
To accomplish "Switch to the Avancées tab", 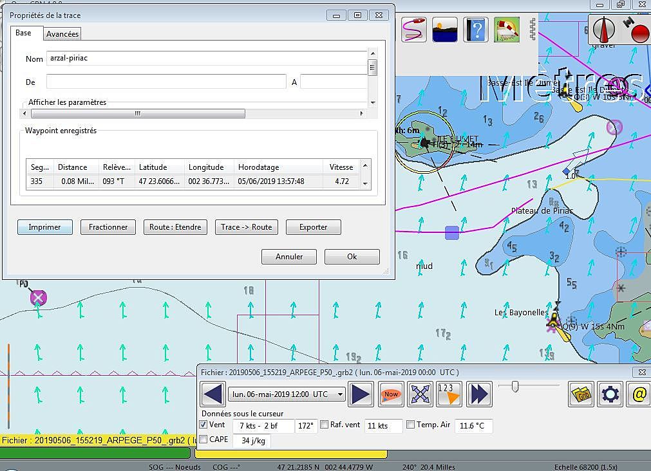I will click(62, 33).
